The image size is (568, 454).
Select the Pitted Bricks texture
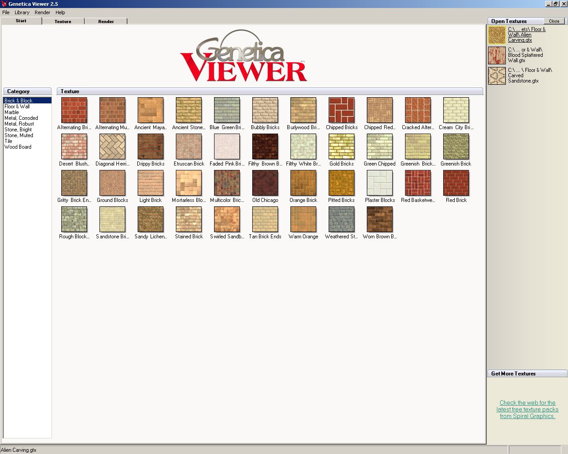pyautogui.click(x=342, y=183)
